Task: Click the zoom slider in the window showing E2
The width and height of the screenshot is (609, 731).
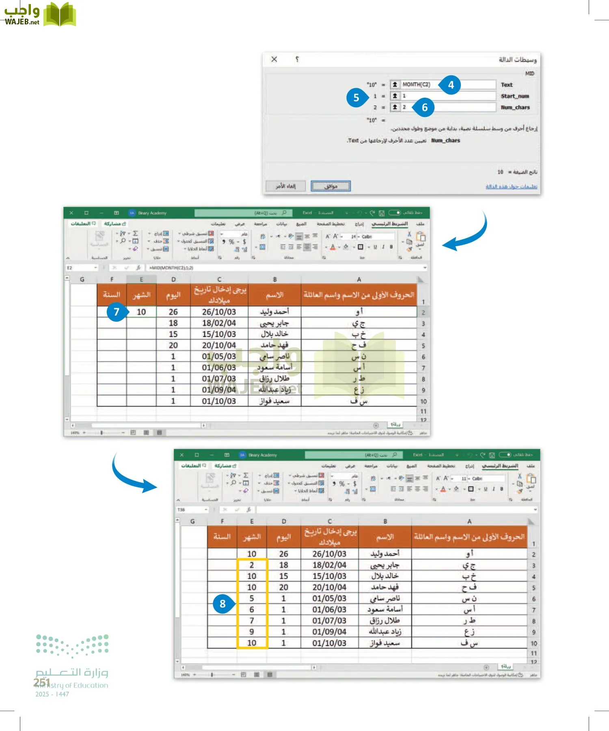Action: pyautogui.click(x=101, y=433)
